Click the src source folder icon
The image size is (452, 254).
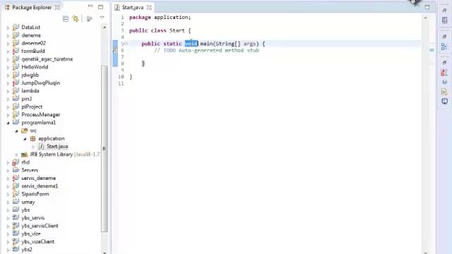point(25,131)
